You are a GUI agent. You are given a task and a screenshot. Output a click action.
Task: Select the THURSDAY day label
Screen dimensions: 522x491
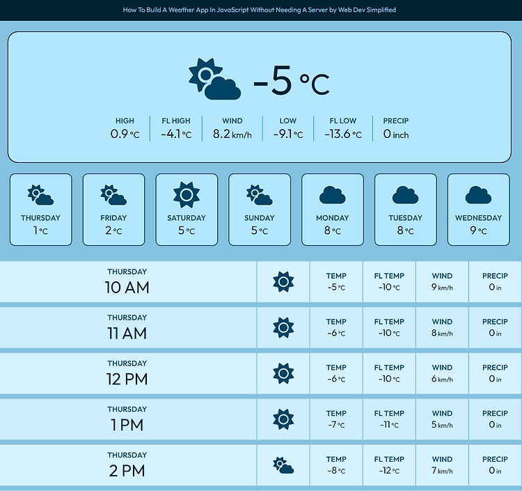click(40, 218)
